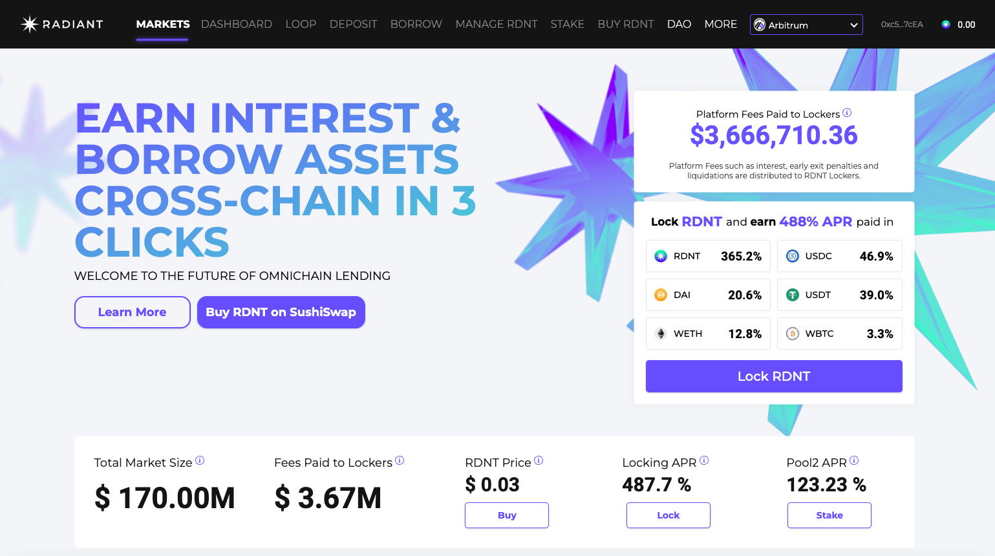Click the info icon next to Total Market Size
Screen dimensions: 995x556
pyautogui.click(x=200, y=460)
